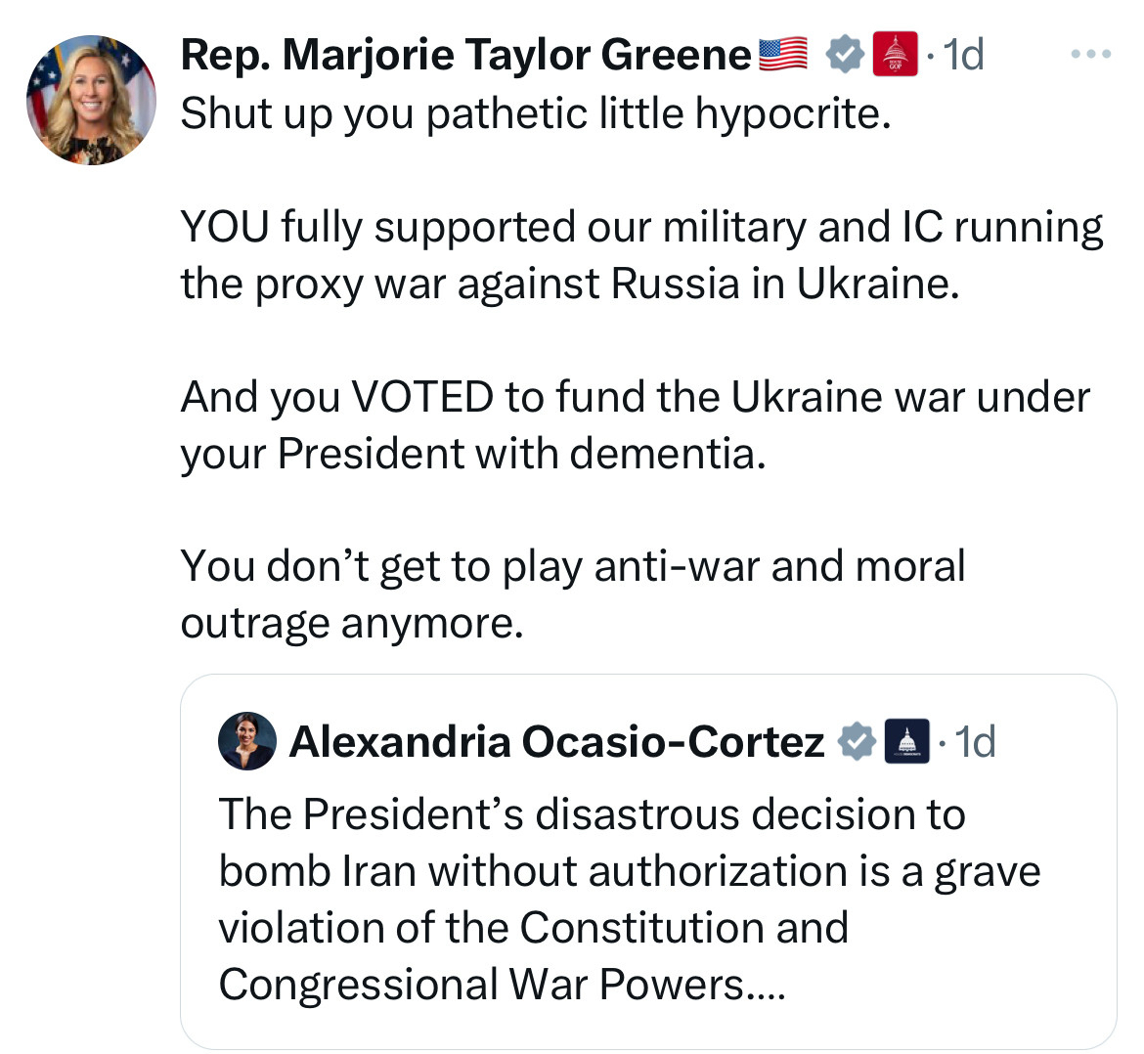Click the 'You don't get to play anti-war' paragraph
1144x1054 pixels.
572,593
